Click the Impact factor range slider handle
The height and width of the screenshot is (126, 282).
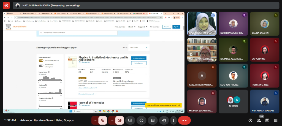click(42, 80)
